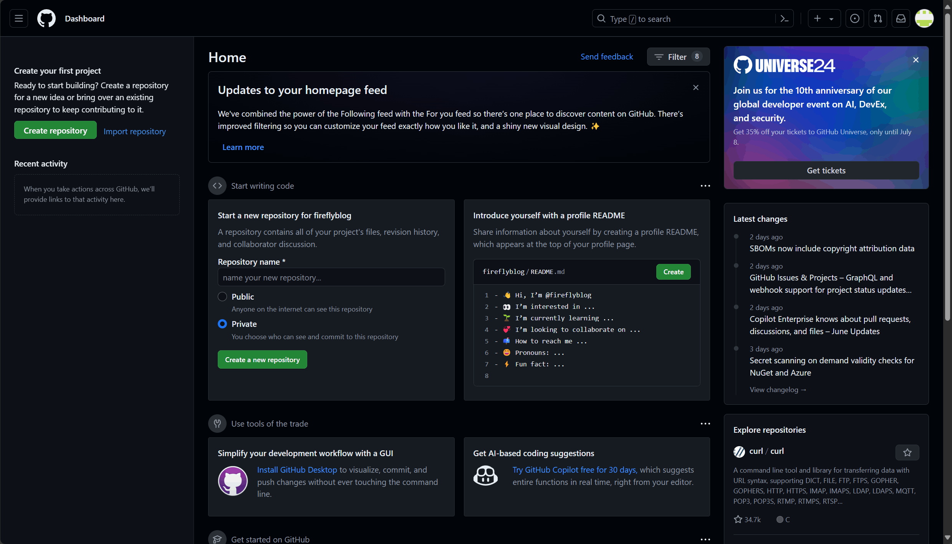Click the Copilot logo icon

[485, 476]
